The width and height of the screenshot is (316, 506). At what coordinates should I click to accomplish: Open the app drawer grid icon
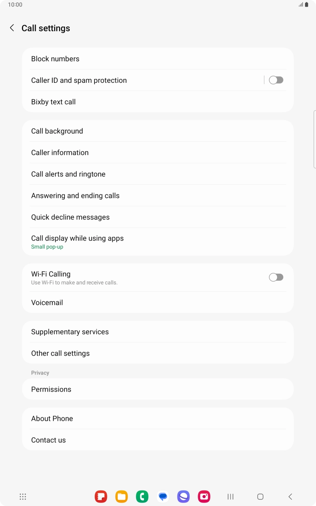click(23, 497)
